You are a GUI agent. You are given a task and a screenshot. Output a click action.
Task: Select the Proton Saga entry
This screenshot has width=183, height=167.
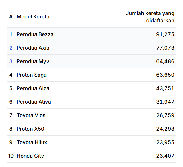[x=32, y=75]
